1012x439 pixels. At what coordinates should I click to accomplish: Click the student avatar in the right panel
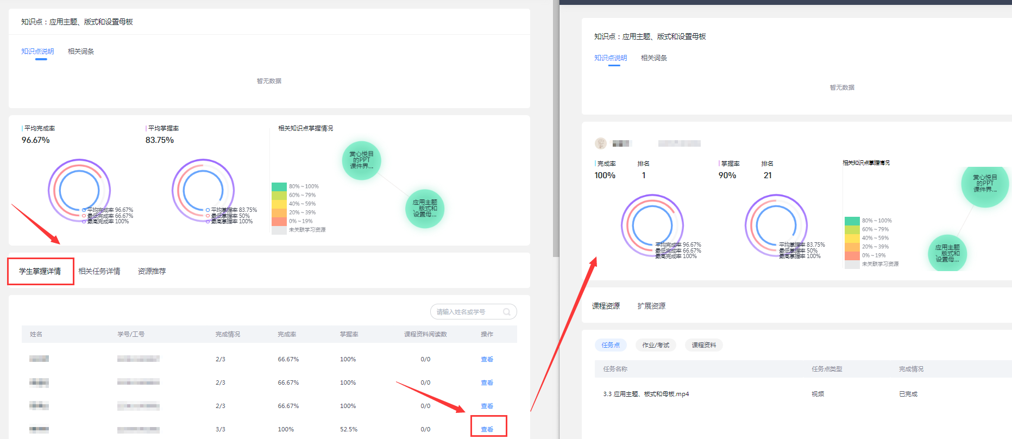pos(601,143)
